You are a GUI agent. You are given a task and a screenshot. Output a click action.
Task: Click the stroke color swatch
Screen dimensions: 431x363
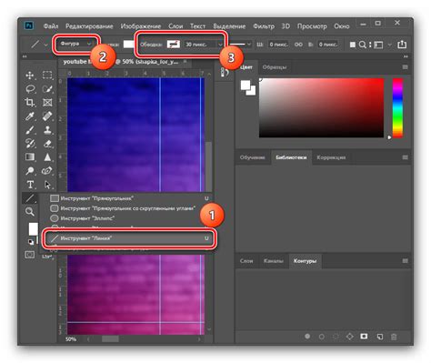click(x=174, y=45)
